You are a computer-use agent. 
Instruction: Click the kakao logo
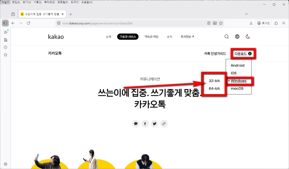coord(56,37)
